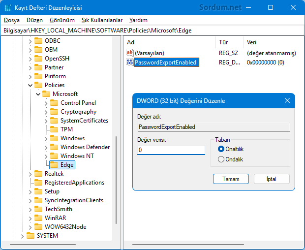Maximize the Registry Editor window
The height and width of the screenshot is (250, 305).
[271, 7]
